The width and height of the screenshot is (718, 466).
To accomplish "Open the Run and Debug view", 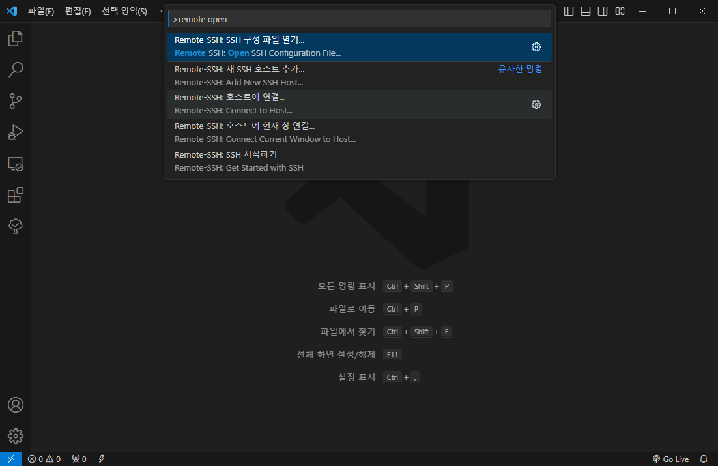I will [x=16, y=132].
